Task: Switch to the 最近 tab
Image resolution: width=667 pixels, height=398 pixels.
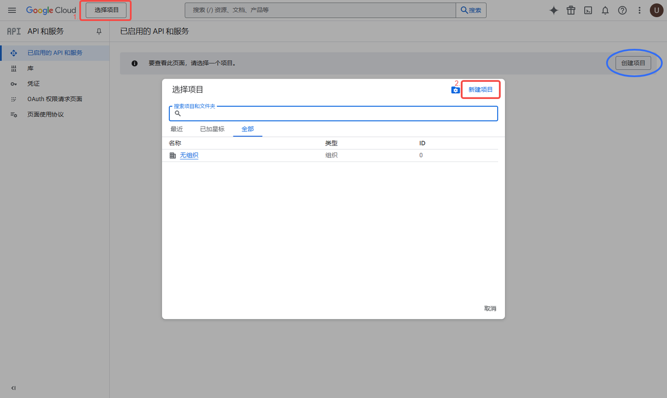Action: [177, 129]
